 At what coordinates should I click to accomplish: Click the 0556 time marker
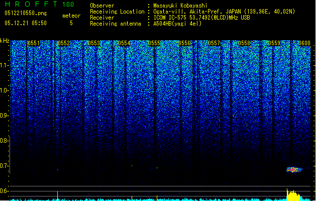(184, 43)
